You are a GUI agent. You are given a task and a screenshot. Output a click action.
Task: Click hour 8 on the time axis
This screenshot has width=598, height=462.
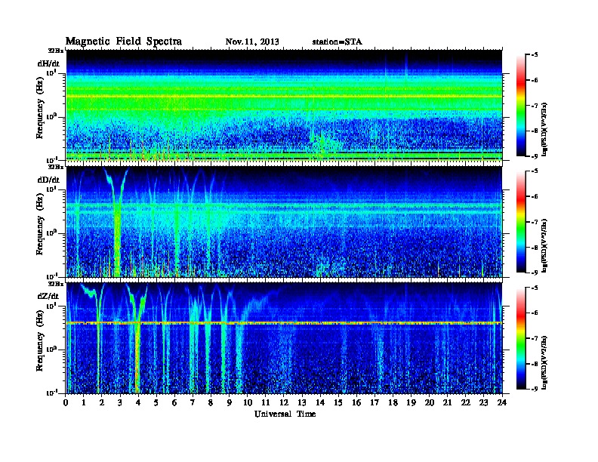click(211, 402)
